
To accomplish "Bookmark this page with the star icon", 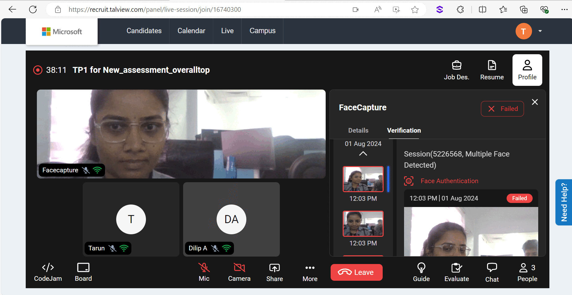I will coord(415,10).
